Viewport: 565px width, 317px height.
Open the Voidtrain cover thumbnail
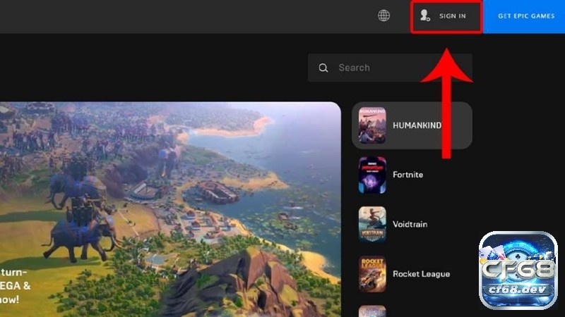tap(372, 225)
